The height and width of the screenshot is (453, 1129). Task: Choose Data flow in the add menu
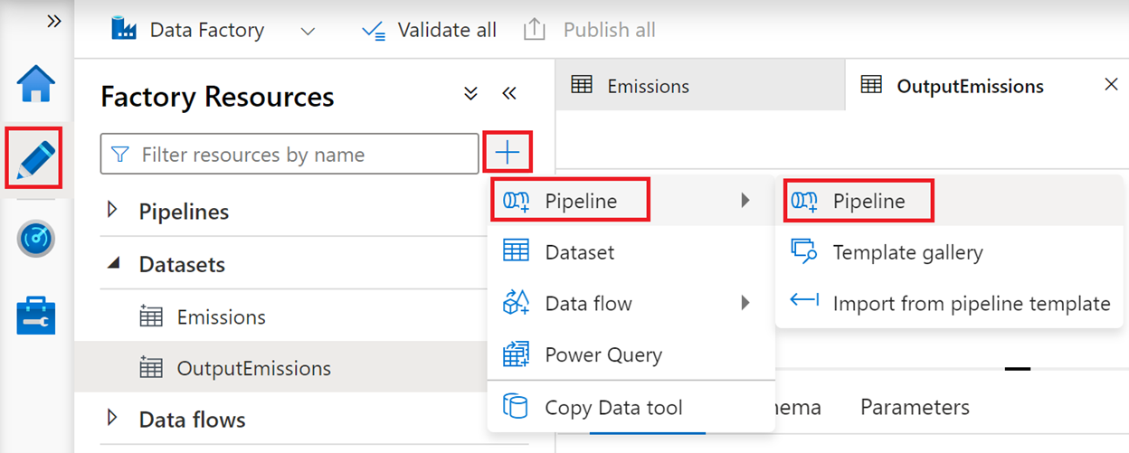coord(631,303)
